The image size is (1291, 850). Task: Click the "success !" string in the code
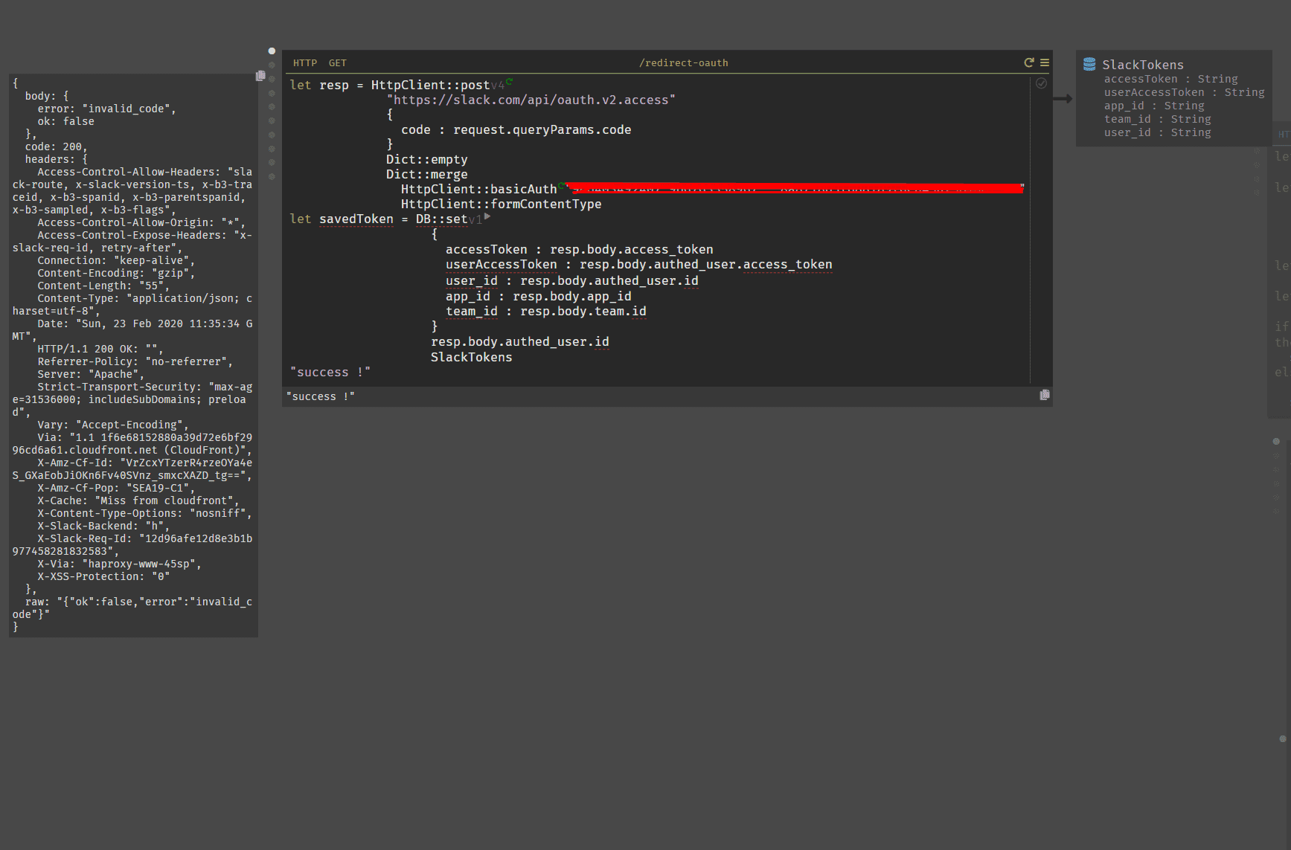point(330,372)
